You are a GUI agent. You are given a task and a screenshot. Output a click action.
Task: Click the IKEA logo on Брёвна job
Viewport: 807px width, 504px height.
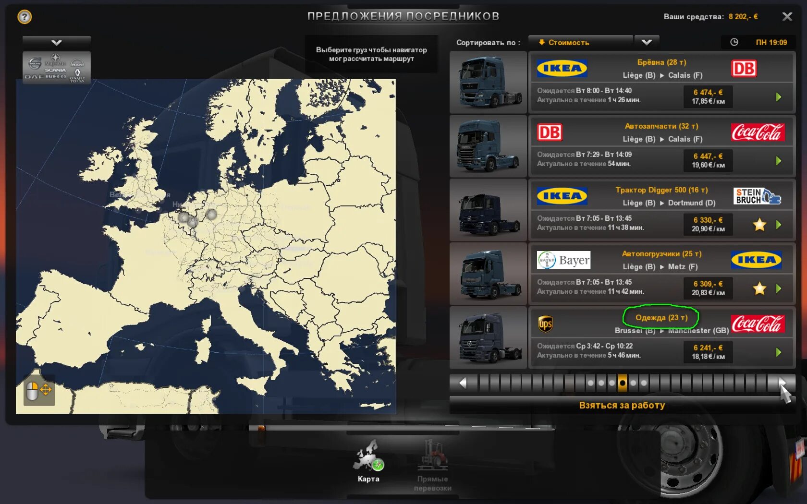(x=562, y=68)
